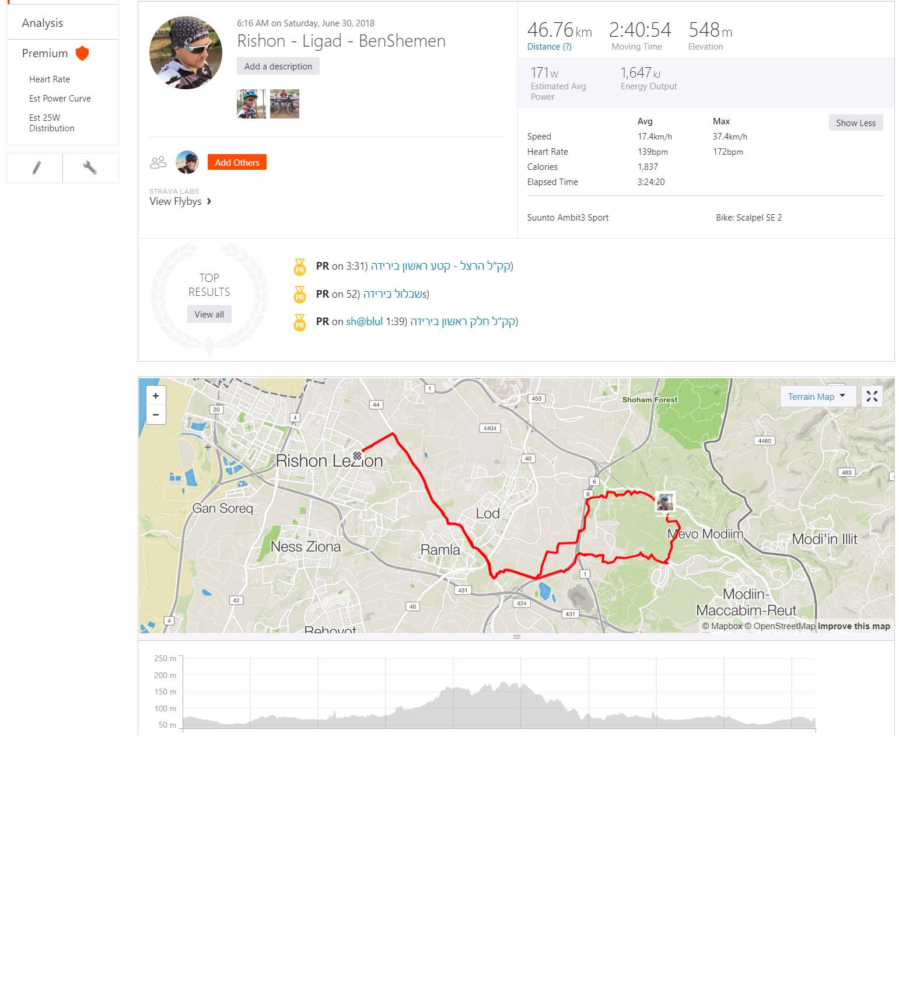899x988 pixels.
Task: Click the pencil edit activity icon
Action: tap(36, 168)
